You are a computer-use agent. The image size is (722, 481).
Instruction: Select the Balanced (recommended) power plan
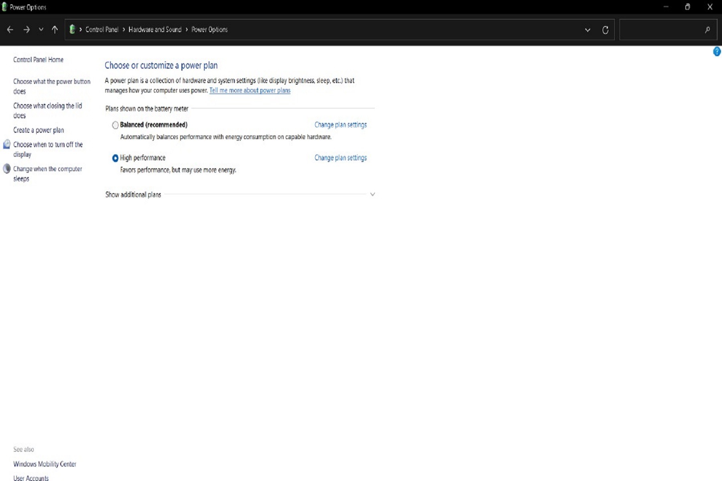tap(116, 125)
